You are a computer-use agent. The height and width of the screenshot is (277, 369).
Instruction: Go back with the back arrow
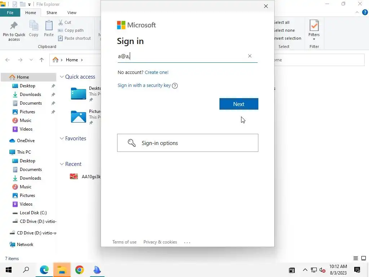point(8,60)
